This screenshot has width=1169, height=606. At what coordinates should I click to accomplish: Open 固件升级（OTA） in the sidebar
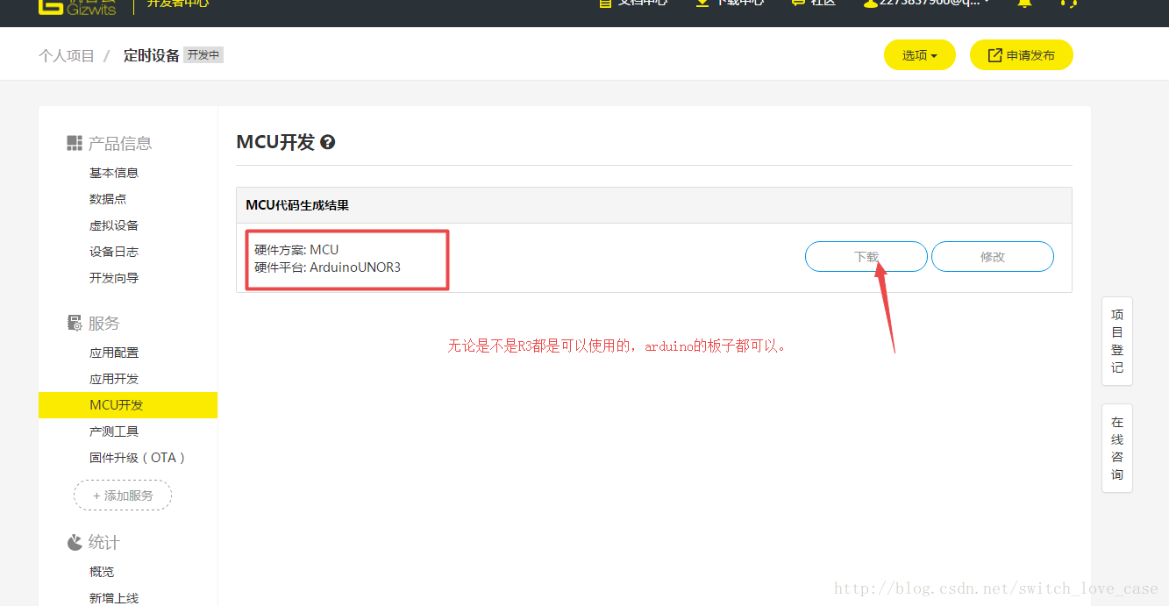(138, 458)
